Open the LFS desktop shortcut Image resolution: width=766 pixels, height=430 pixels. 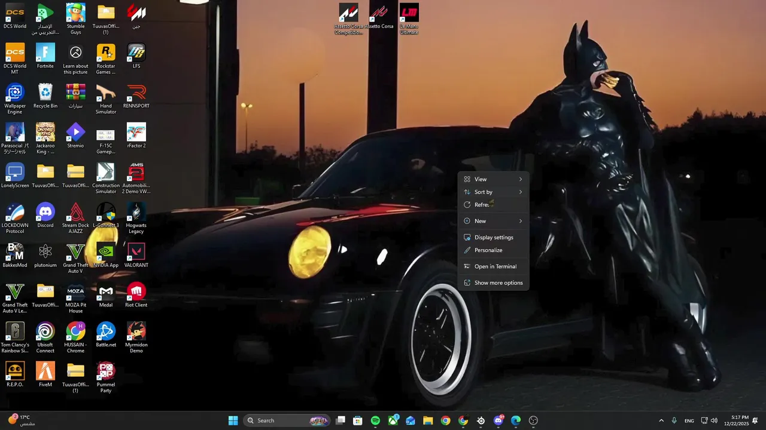136,56
